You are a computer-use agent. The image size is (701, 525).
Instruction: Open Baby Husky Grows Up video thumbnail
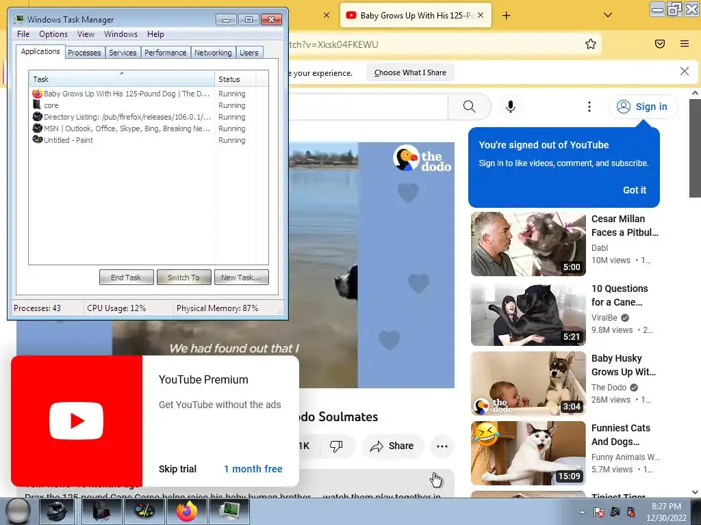[x=528, y=383]
